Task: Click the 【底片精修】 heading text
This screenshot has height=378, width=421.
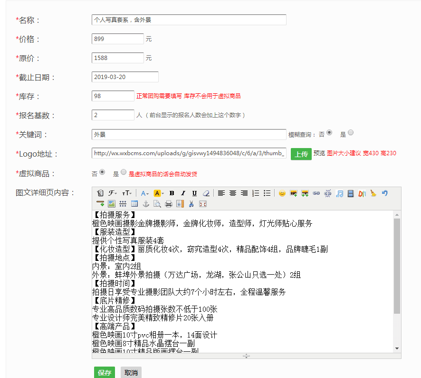Action: coord(115,300)
